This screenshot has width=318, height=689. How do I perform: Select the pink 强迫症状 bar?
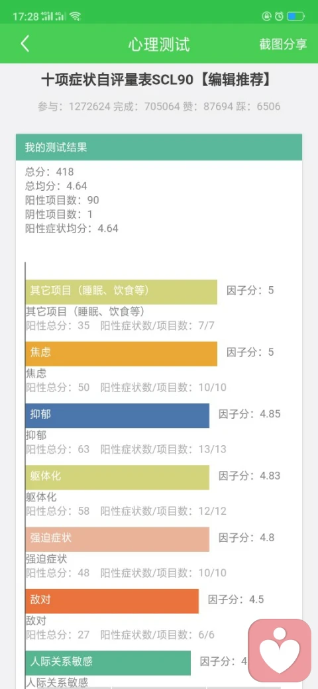[117, 539]
